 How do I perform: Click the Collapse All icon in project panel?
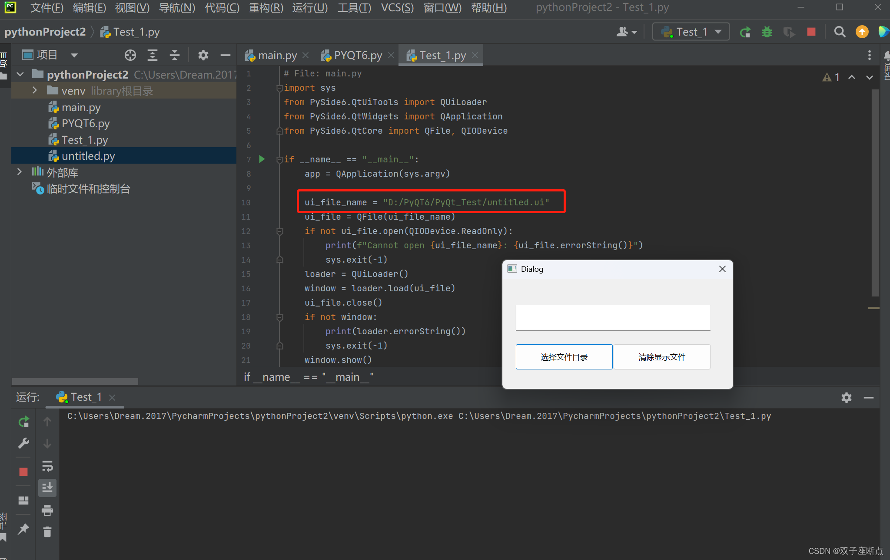(174, 55)
